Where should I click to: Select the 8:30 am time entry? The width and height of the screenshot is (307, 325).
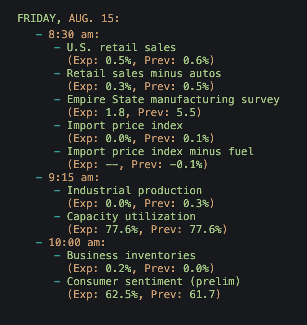click(73, 34)
